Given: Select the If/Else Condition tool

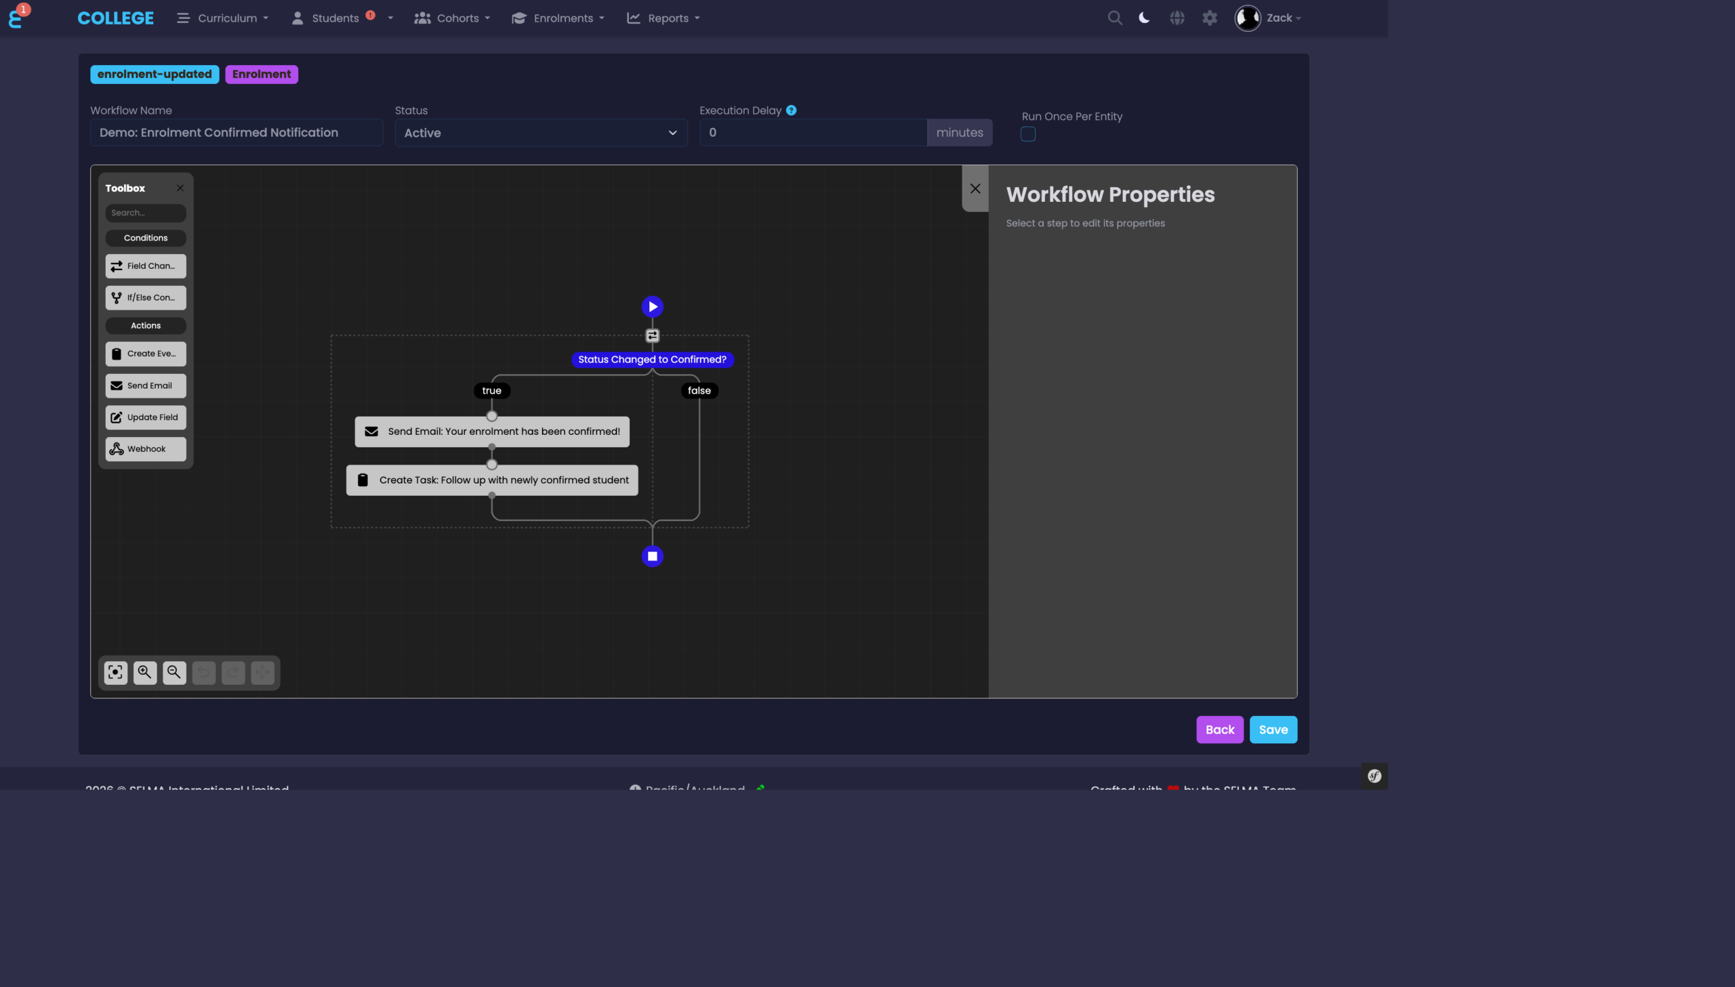Looking at the screenshot, I should [x=145, y=297].
